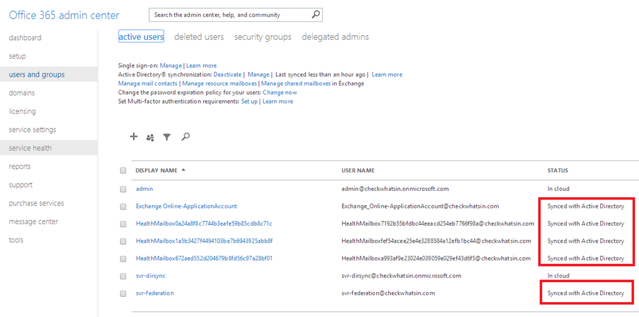Open service settings in the sidebar

click(32, 129)
